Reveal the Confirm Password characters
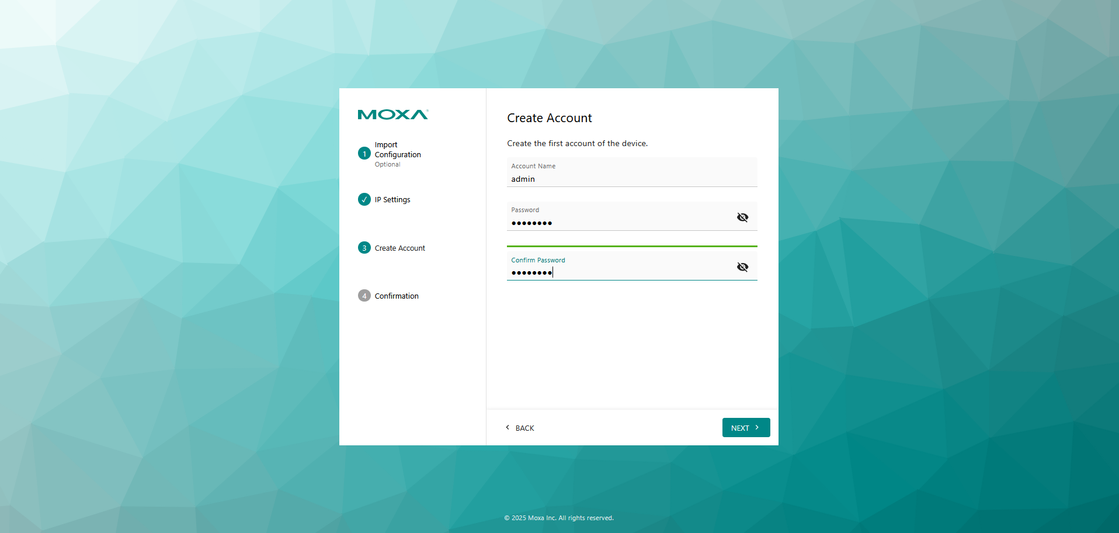The height and width of the screenshot is (533, 1119). click(742, 267)
